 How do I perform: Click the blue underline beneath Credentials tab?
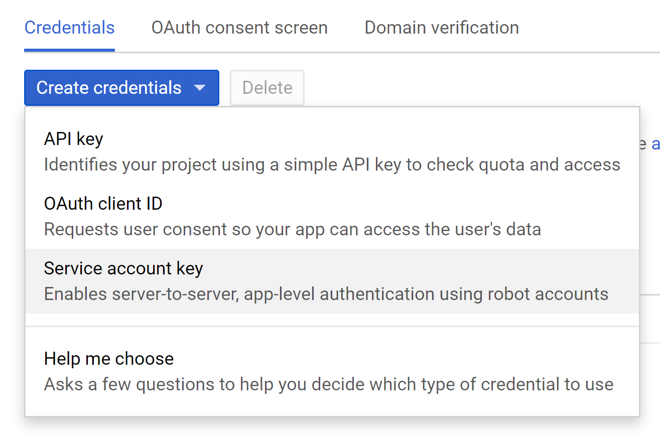pyautogui.click(x=69, y=50)
